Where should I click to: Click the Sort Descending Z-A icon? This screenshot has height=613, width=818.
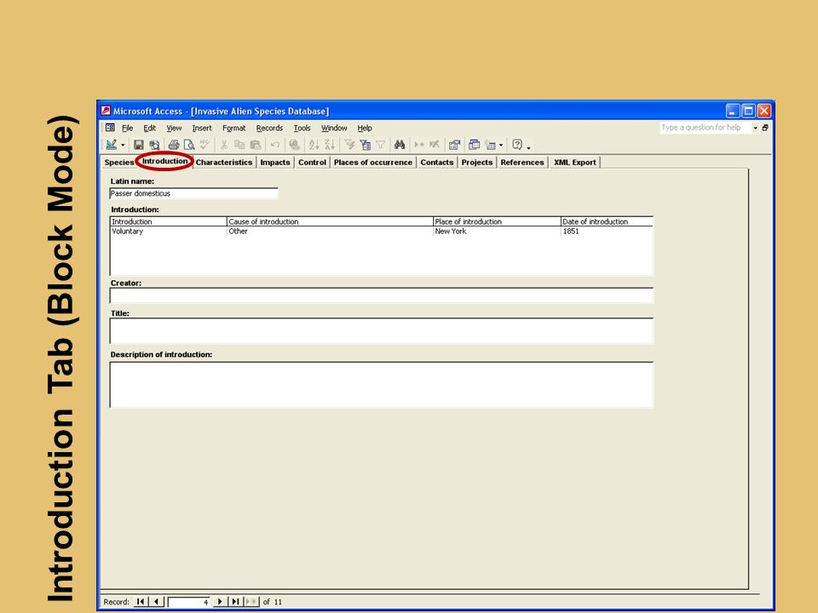click(329, 145)
